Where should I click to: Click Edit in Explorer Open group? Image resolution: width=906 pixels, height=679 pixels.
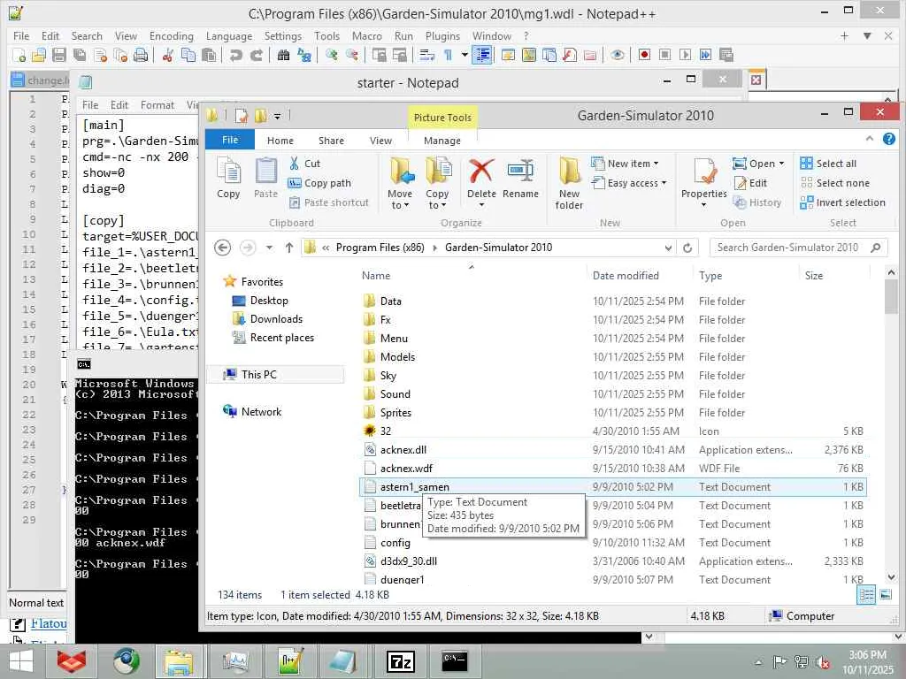click(750, 183)
